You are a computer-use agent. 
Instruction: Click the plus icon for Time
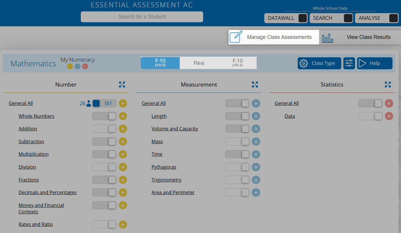(x=256, y=154)
